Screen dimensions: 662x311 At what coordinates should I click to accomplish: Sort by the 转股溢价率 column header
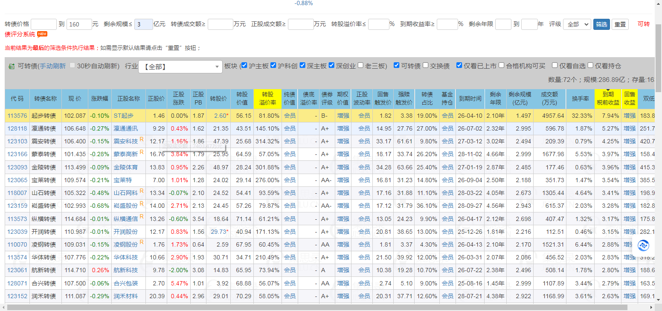coord(267,99)
